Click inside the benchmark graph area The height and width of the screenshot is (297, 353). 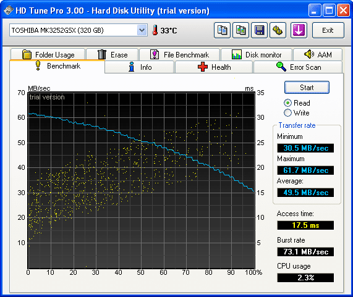(x=141, y=180)
